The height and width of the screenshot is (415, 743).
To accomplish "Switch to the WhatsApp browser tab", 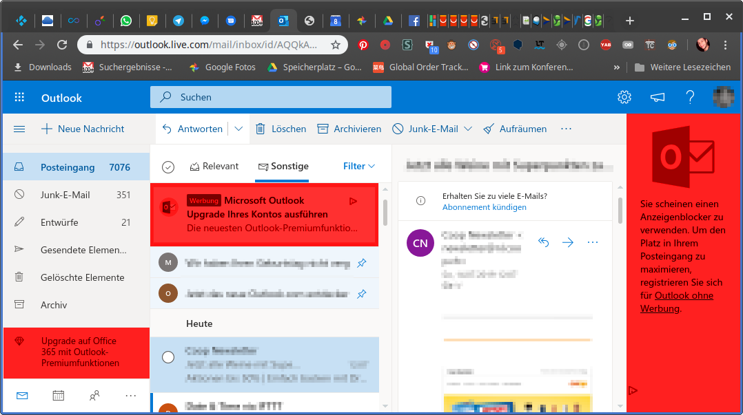I will coord(125,21).
